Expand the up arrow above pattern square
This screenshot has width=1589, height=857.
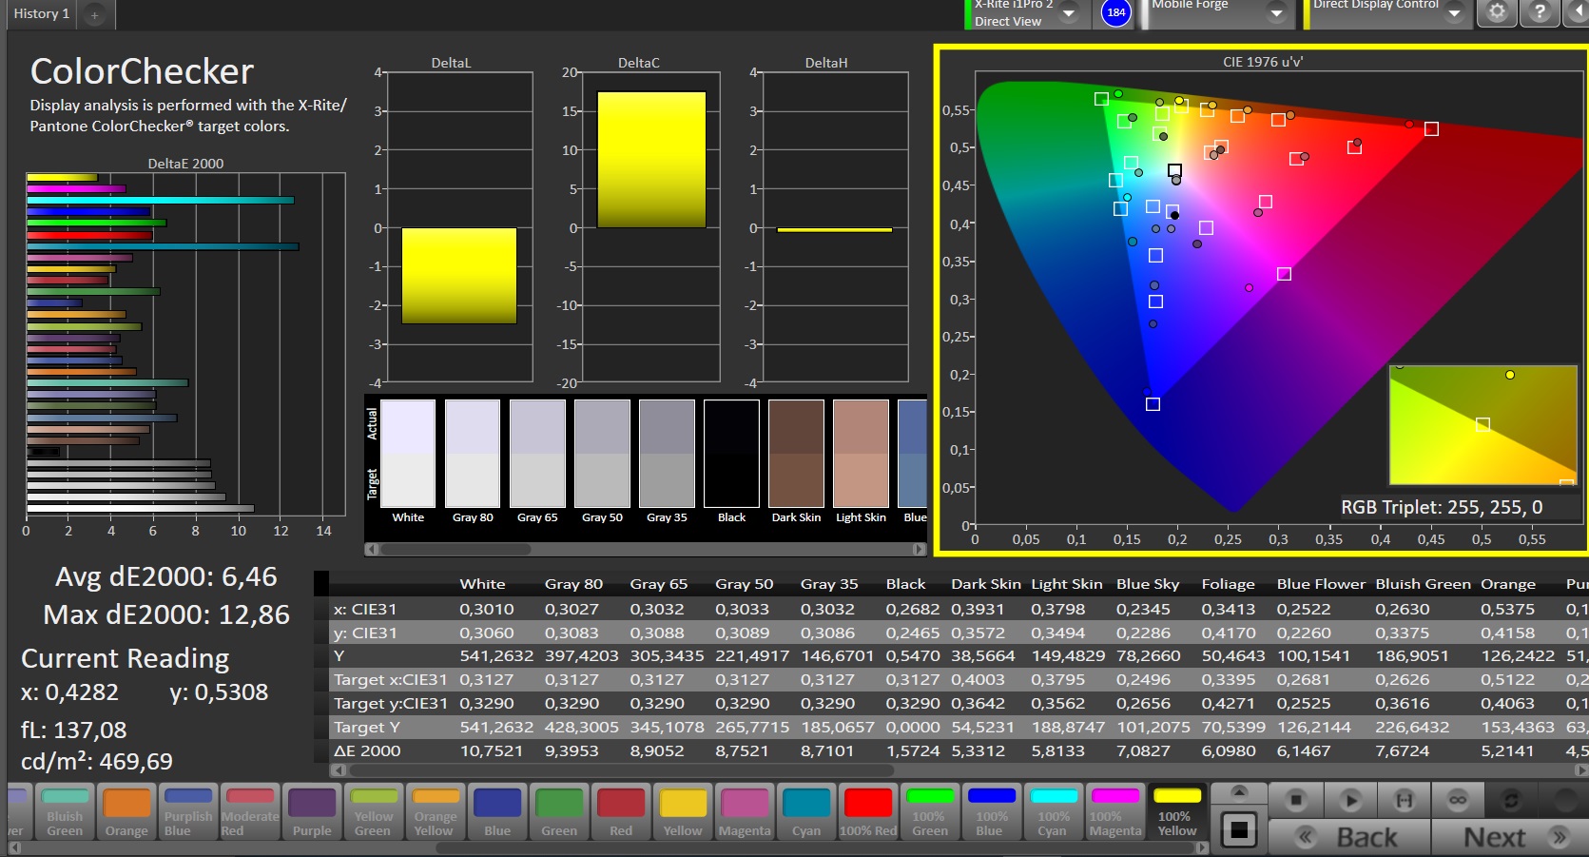click(x=1239, y=792)
